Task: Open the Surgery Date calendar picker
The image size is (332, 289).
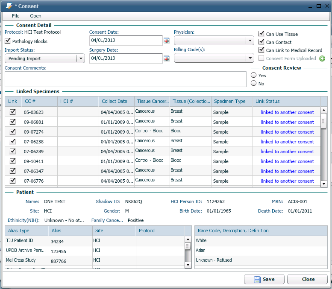Action: pyautogui.click(x=166, y=58)
